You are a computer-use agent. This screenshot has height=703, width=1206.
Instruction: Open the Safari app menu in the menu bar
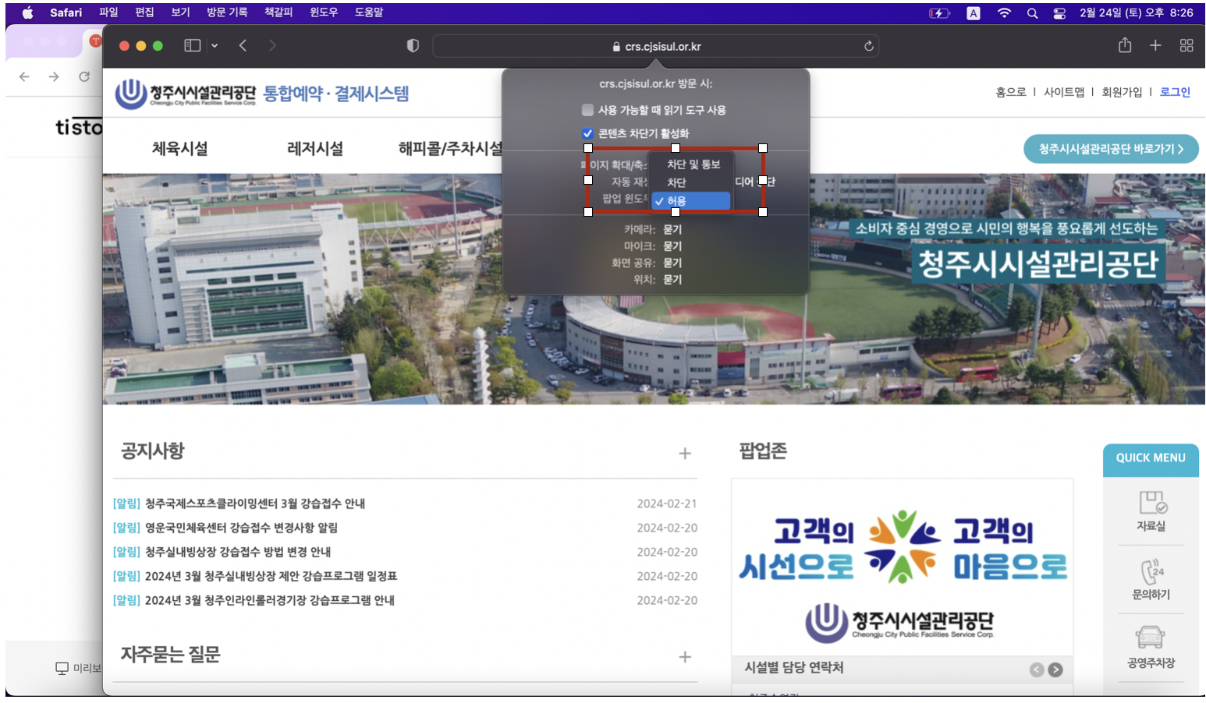click(66, 12)
